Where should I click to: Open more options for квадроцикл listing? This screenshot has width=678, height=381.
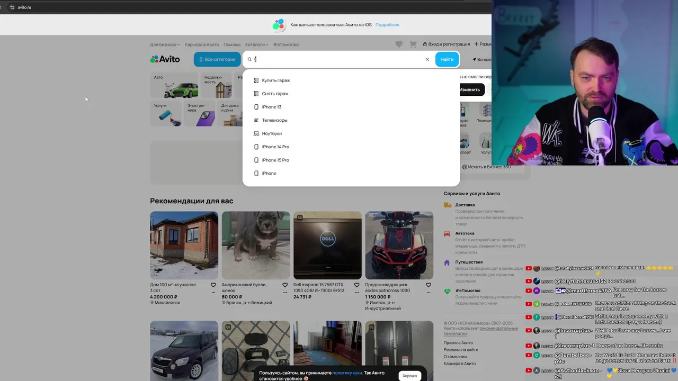428,292
